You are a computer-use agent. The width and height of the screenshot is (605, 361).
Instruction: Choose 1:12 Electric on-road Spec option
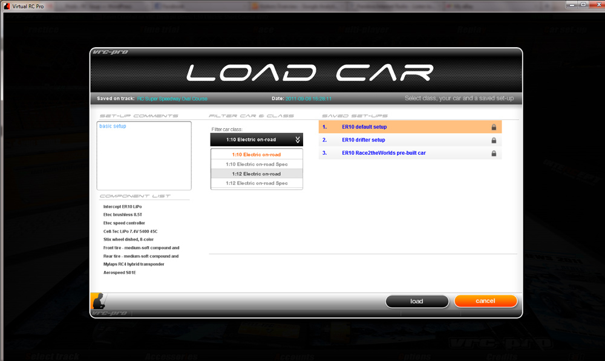point(257,183)
